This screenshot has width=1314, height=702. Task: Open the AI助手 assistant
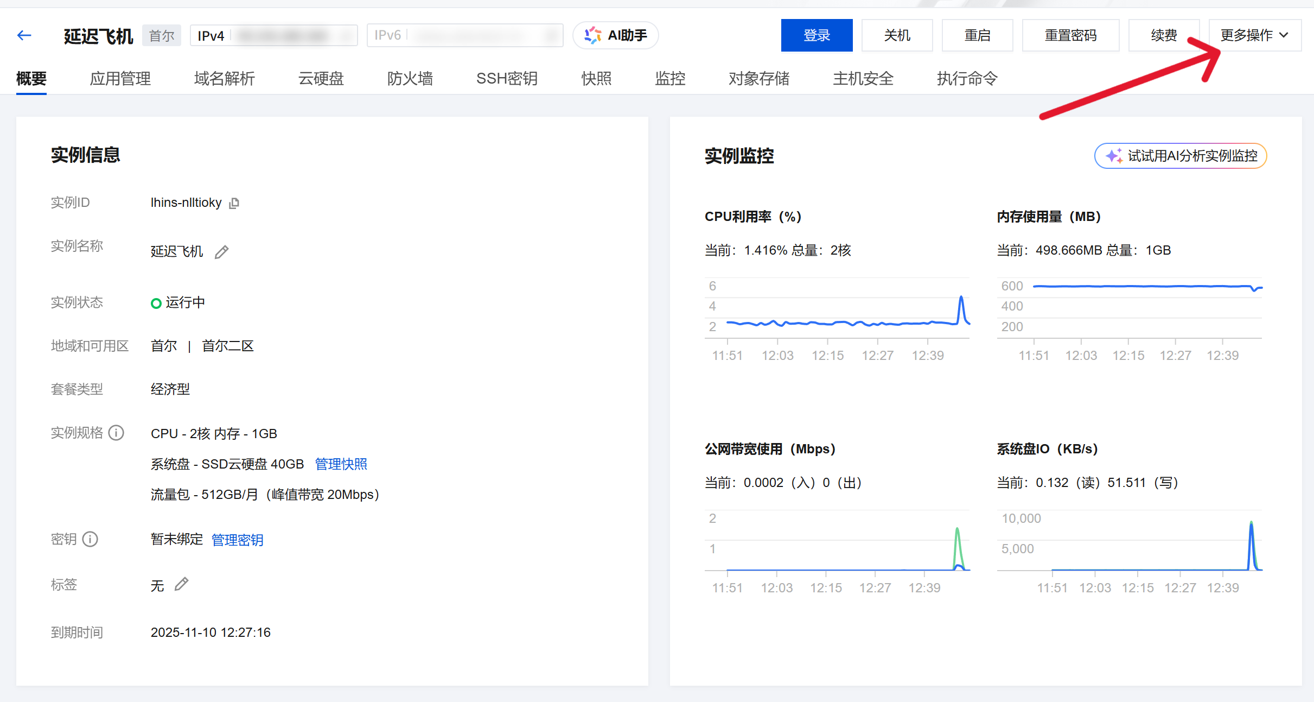[616, 36]
